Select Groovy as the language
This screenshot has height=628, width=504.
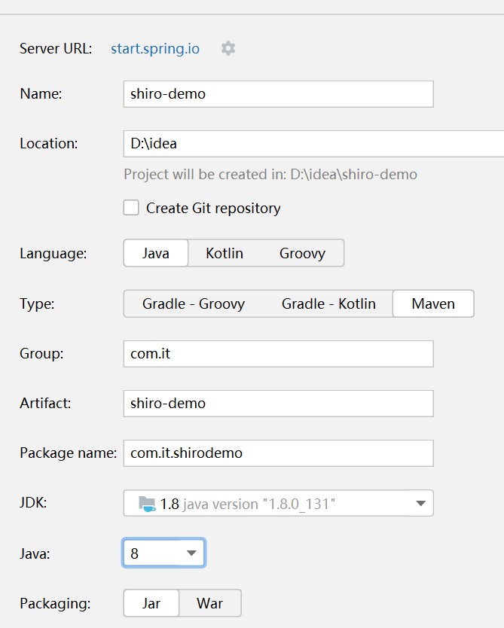click(302, 253)
